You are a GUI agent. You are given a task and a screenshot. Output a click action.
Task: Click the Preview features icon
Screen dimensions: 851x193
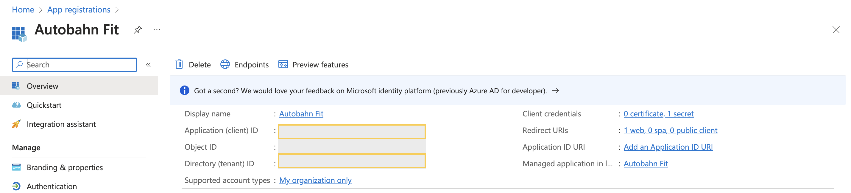tap(283, 64)
